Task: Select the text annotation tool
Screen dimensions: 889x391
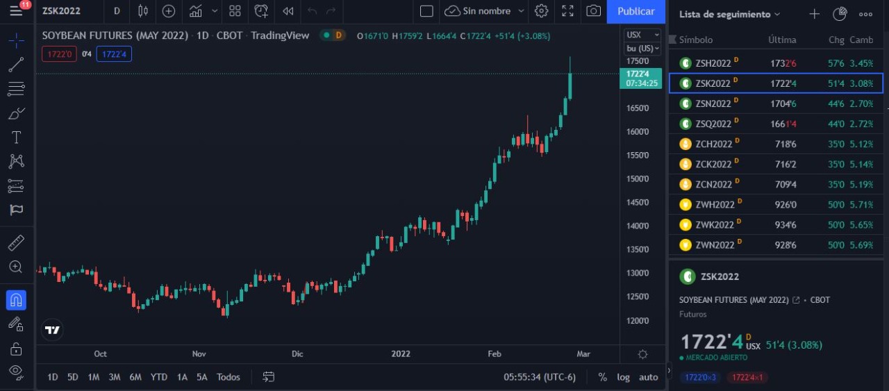Action: pos(16,138)
